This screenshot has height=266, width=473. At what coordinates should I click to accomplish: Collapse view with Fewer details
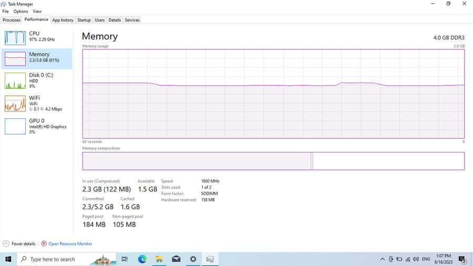click(19, 244)
